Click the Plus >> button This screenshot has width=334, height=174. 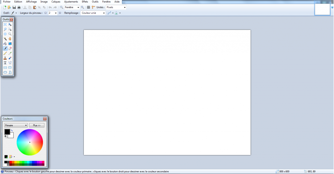click(37, 125)
